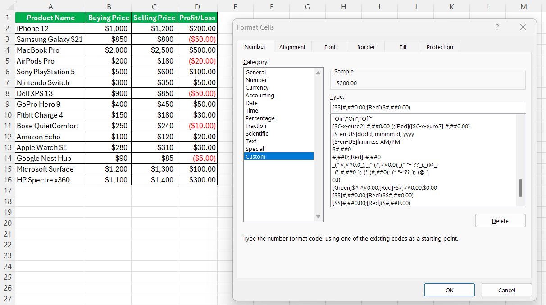Image resolution: width=546 pixels, height=305 pixels.
Task: Select the Sony PlayStation 5 cell
Action: coord(50,72)
